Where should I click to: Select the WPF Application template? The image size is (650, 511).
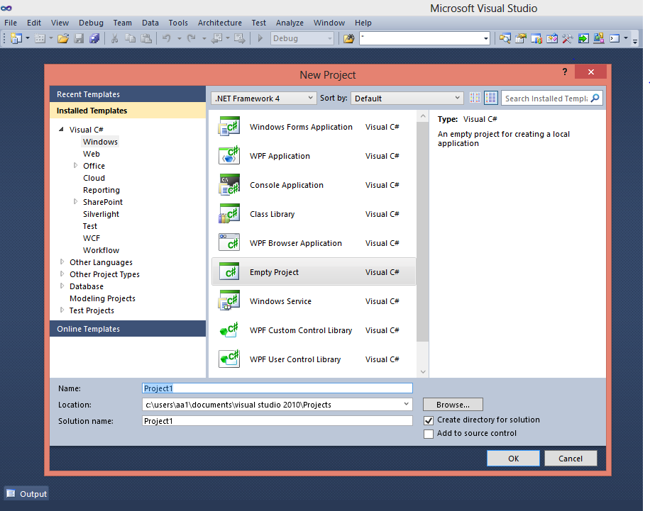314,156
